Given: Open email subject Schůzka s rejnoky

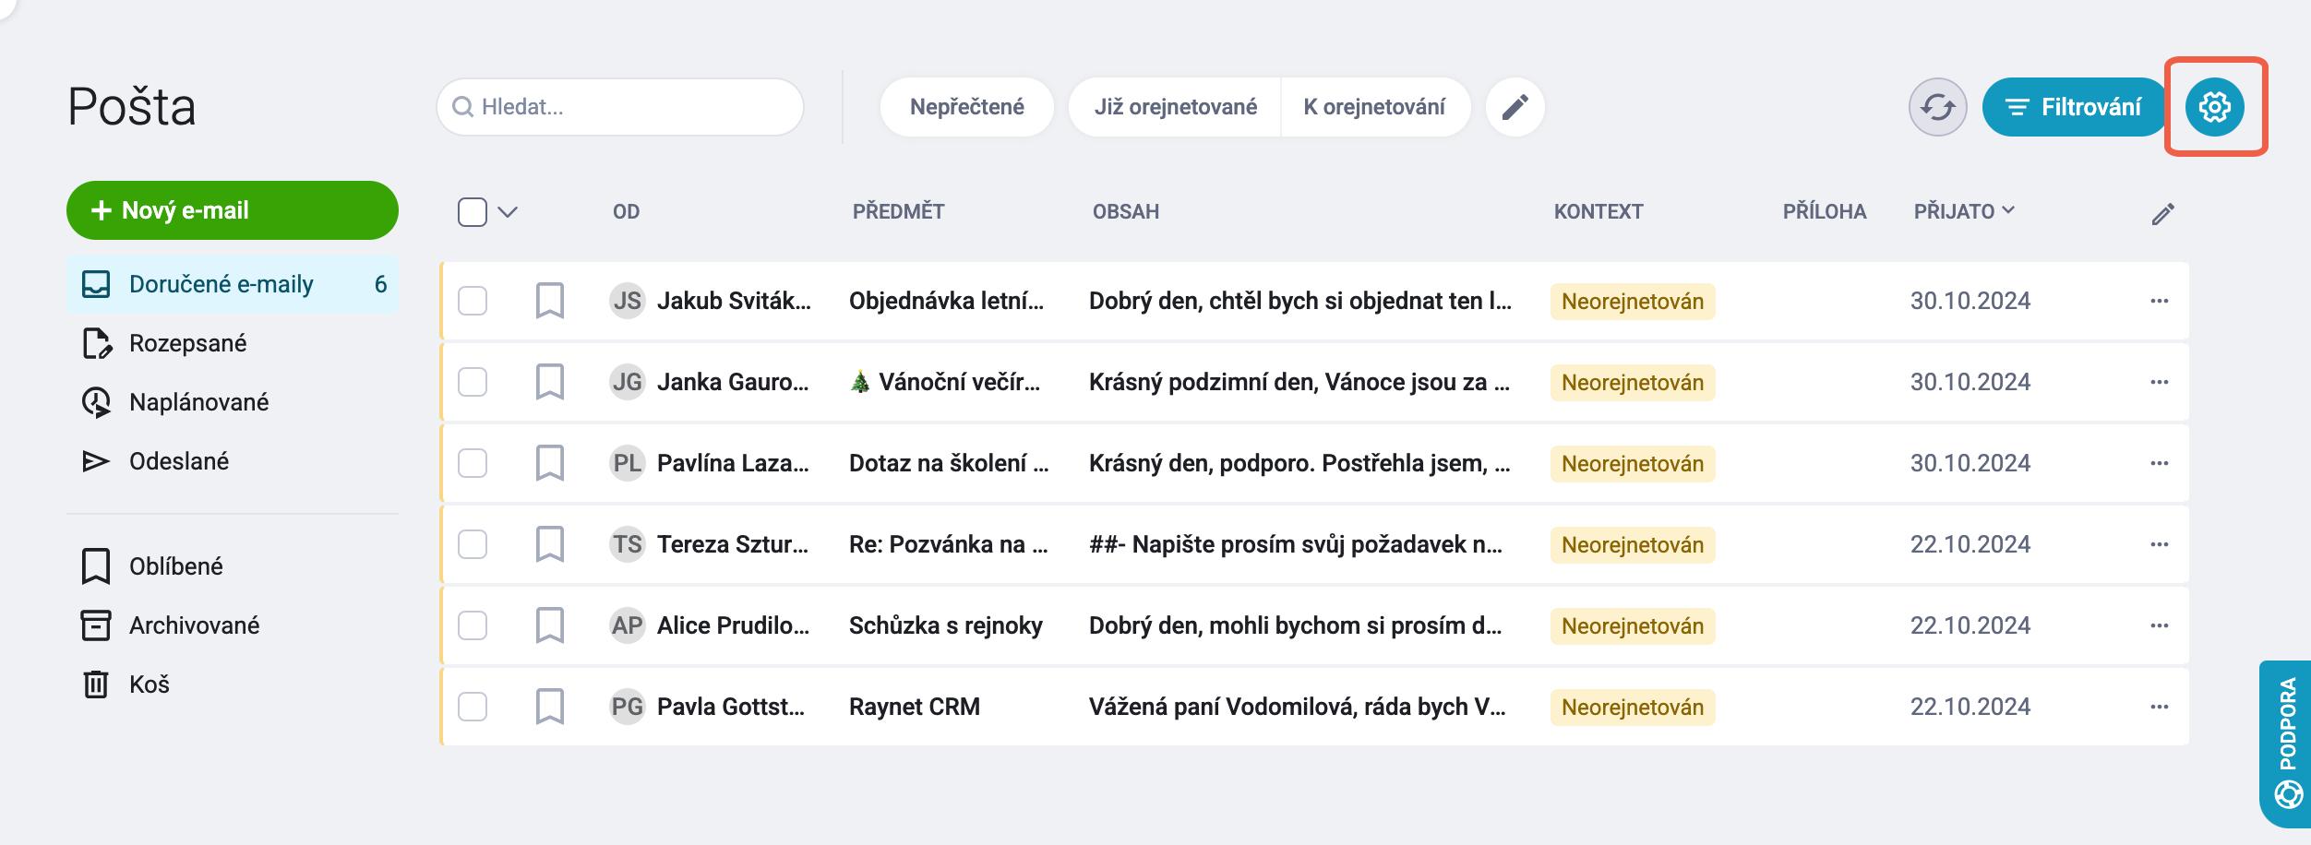Looking at the screenshot, I should click(x=946, y=625).
